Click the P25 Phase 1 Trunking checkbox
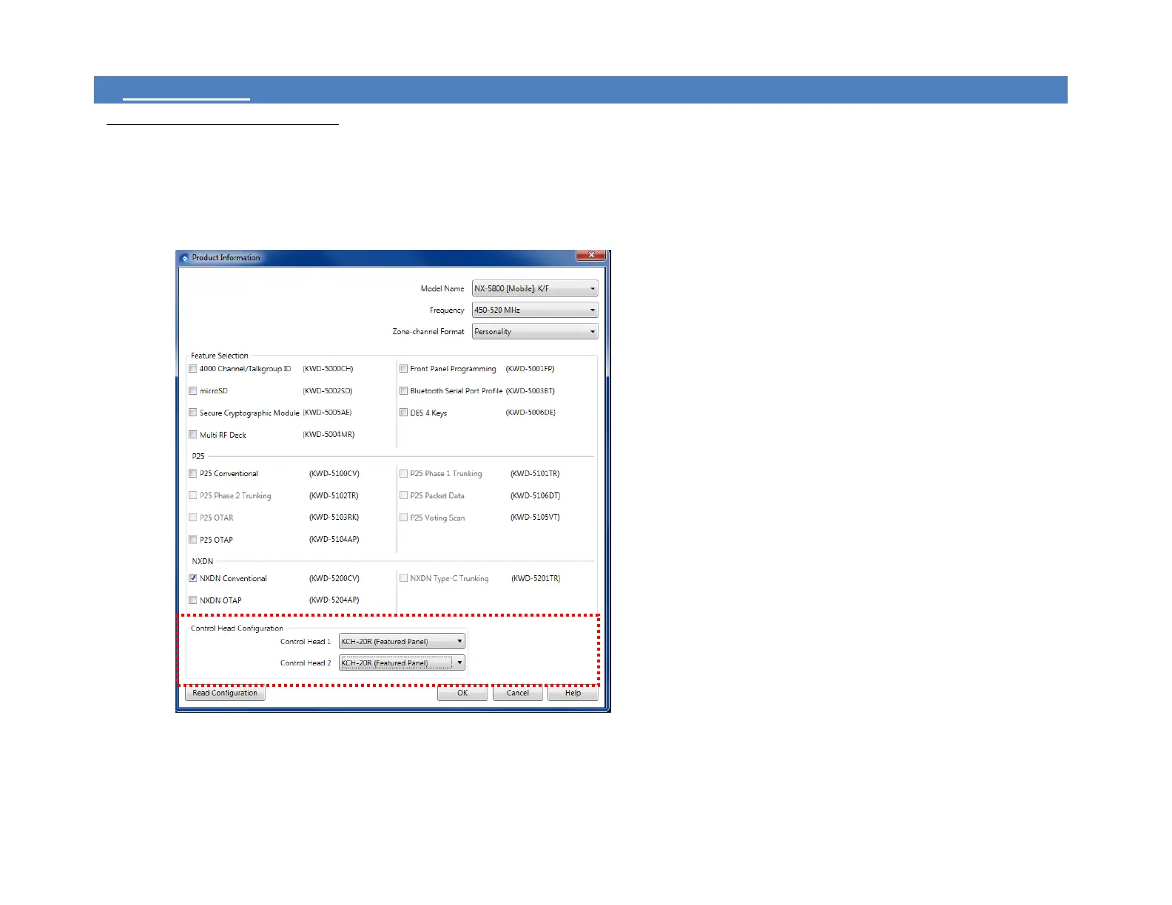 click(404, 473)
